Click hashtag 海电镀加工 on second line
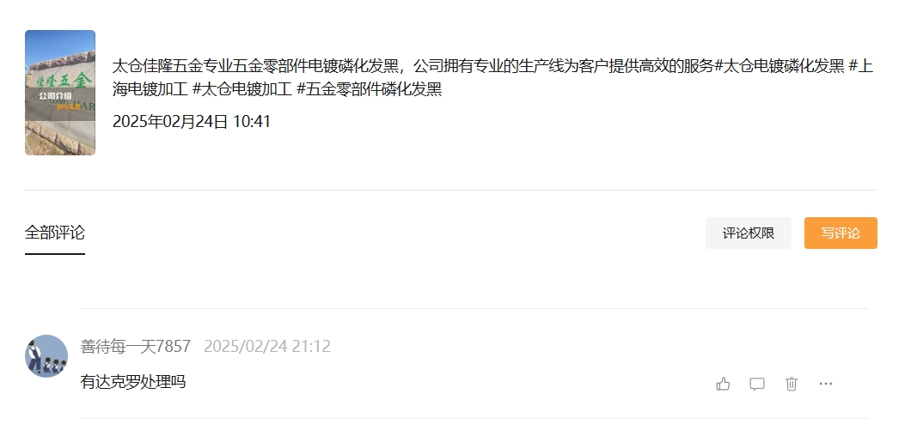This screenshot has width=911, height=424. coord(150,89)
